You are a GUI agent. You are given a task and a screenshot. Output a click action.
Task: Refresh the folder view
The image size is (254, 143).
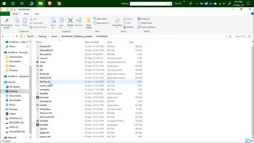point(230,37)
